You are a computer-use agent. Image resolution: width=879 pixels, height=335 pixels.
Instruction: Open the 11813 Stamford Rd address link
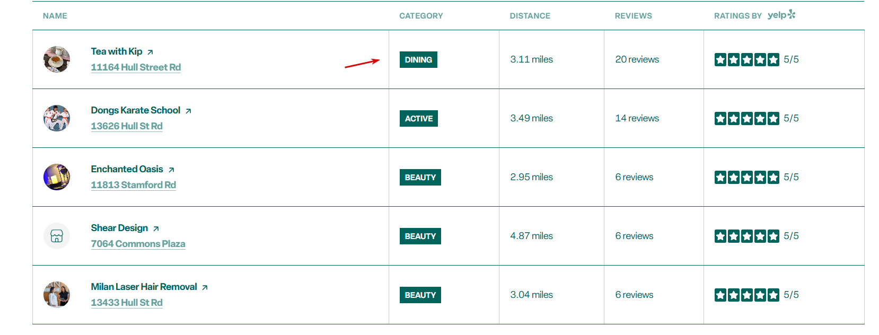click(x=133, y=185)
